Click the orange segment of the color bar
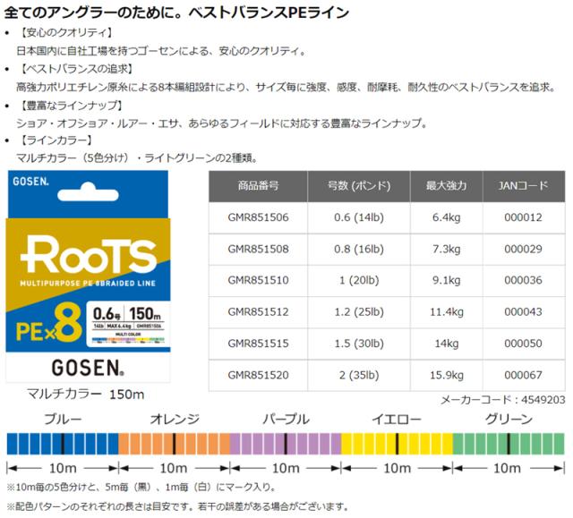Image resolution: width=573 pixels, height=518 pixels. point(175,444)
